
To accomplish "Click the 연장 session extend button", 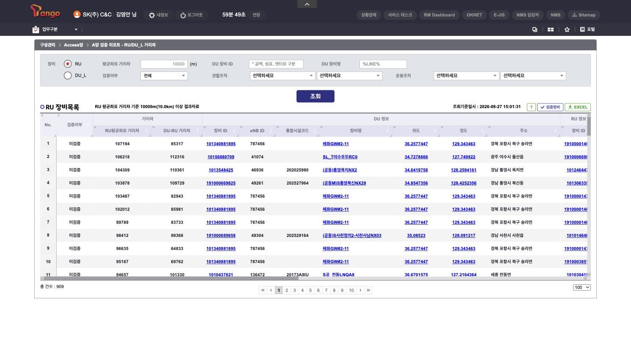I will click(x=256, y=15).
